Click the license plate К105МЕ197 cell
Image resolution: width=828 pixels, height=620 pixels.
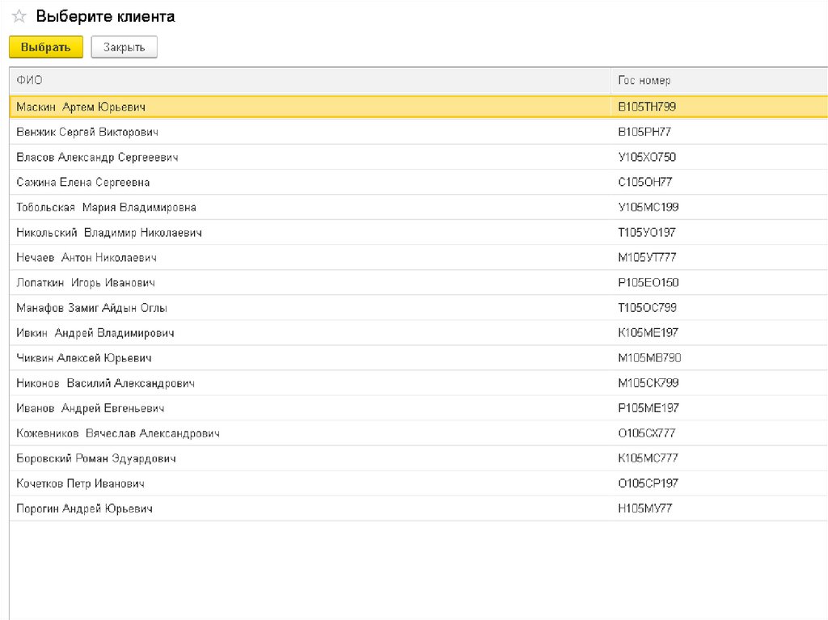(x=648, y=333)
